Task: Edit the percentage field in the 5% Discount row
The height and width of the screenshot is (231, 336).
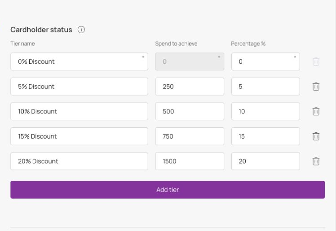Action: click(265, 87)
